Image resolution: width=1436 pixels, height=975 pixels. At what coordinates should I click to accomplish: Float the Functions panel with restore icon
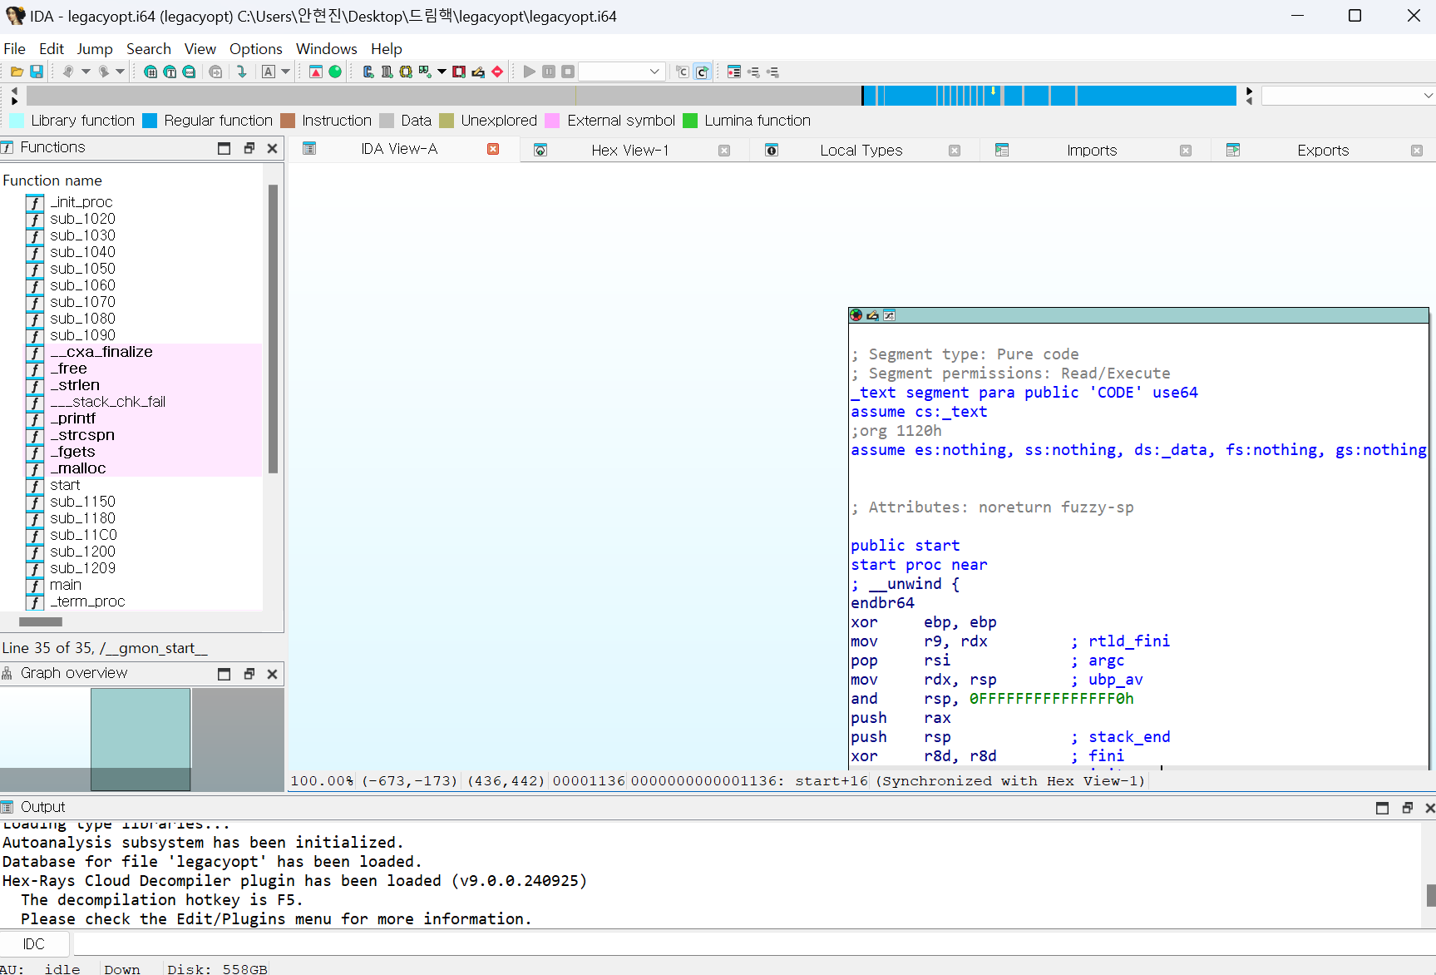[249, 148]
